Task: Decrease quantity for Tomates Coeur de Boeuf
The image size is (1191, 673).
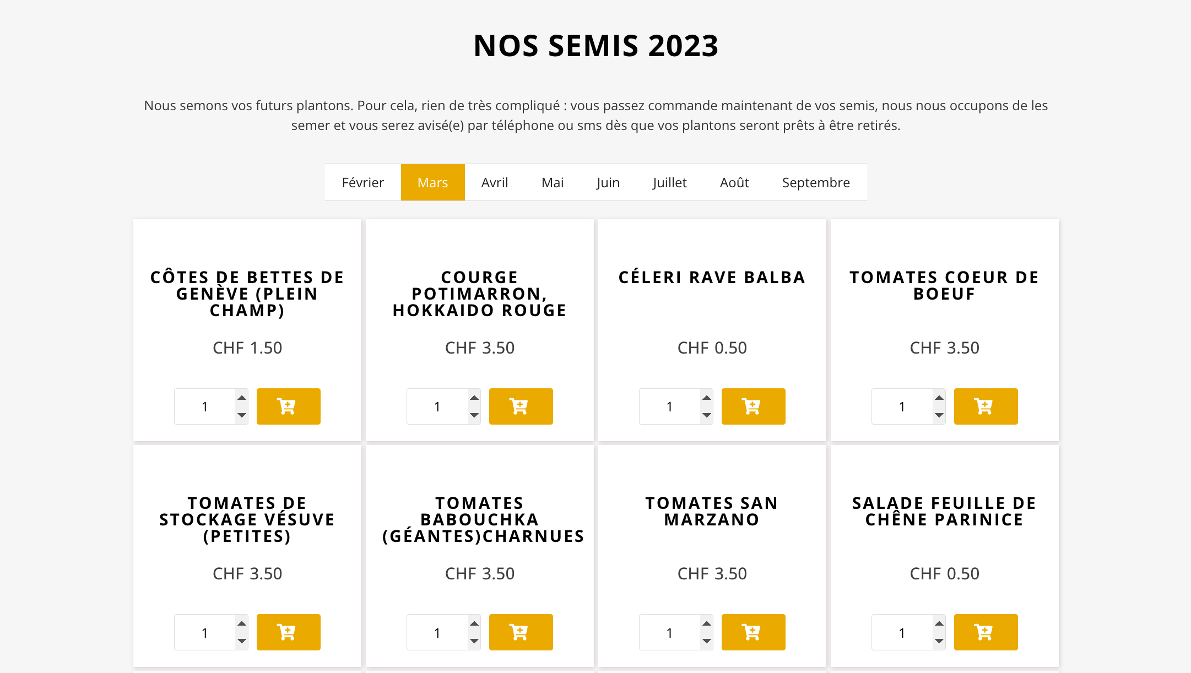Action: tap(939, 415)
